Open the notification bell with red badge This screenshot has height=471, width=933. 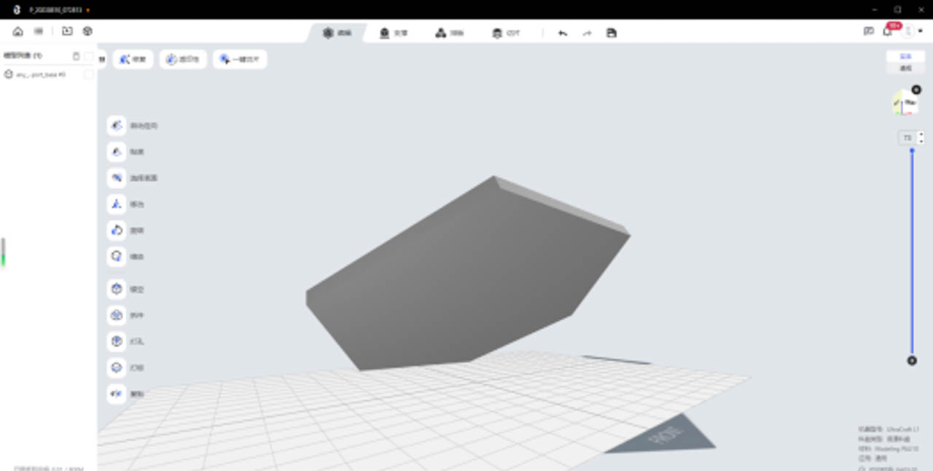(888, 31)
